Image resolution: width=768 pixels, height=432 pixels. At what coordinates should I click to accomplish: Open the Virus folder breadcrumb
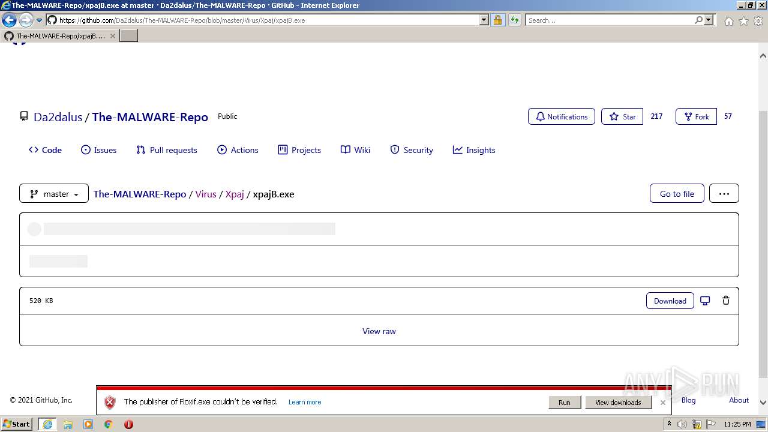[x=206, y=194]
